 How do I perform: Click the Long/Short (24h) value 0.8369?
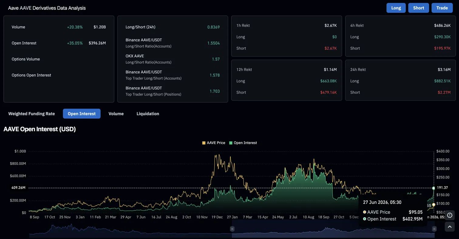pos(213,27)
